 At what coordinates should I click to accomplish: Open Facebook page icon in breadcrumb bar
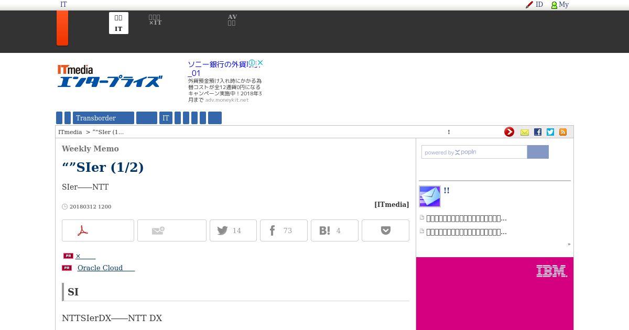coord(538,132)
